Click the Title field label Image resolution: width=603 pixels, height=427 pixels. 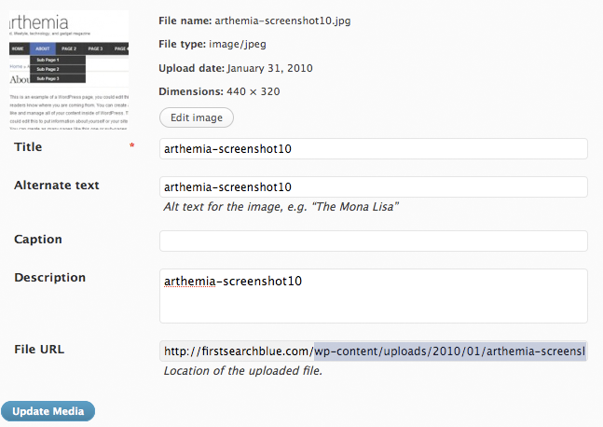[x=28, y=147]
